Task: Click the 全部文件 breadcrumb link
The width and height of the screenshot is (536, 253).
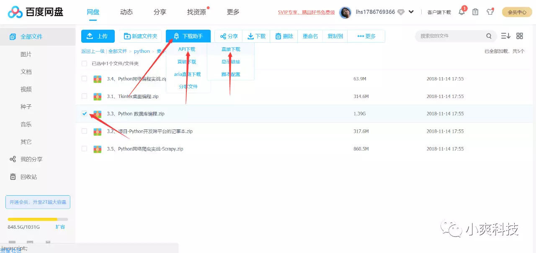Action: [118, 51]
